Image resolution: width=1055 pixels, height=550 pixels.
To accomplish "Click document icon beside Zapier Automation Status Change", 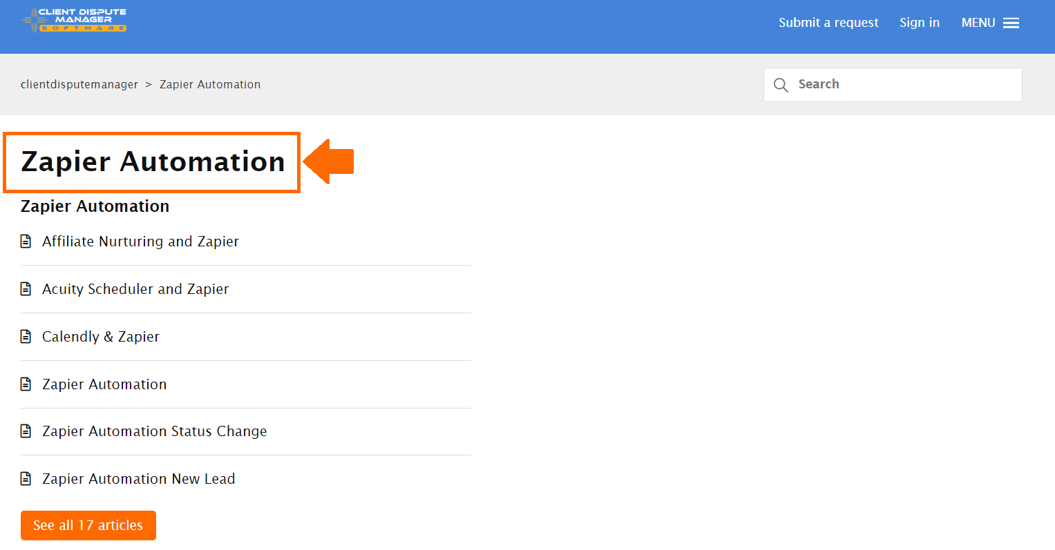I will [26, 431].
